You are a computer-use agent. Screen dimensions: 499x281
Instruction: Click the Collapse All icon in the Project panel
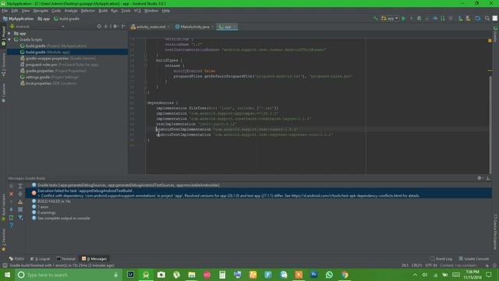(106, 27)
